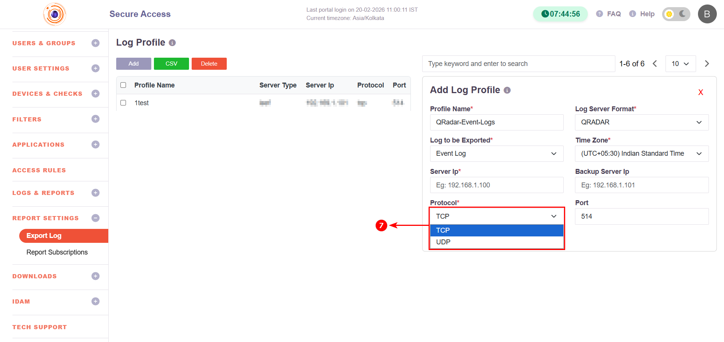Click the Server Ip input field
Image resolution: width=724 pixels, height=342 pixels.
[x=497, y=185]
